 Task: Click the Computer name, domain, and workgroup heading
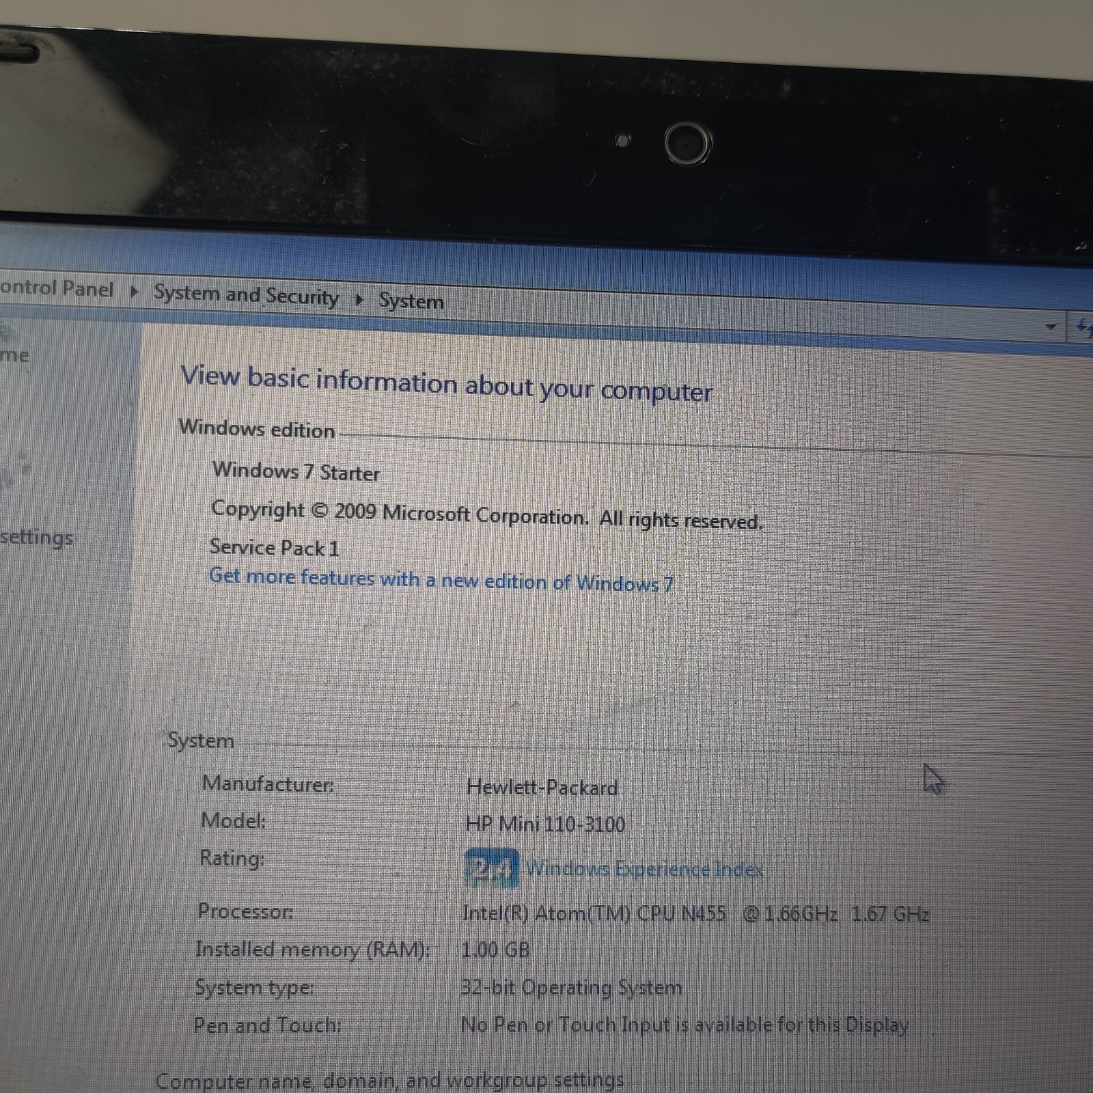[389, 1080]
